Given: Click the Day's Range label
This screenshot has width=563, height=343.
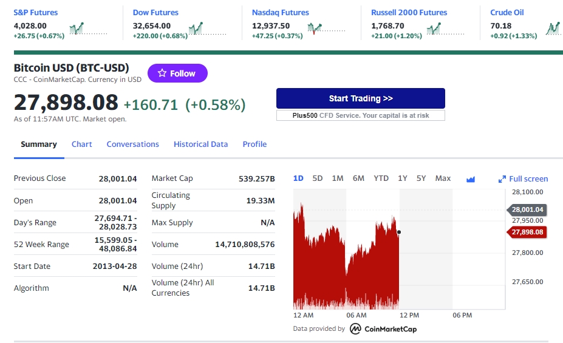Looking at the screenshot, I should click(x=35, y=222).
